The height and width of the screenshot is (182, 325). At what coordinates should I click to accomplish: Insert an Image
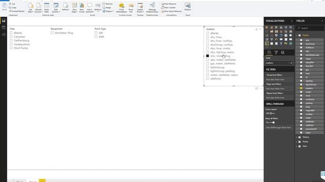(107, 8)
